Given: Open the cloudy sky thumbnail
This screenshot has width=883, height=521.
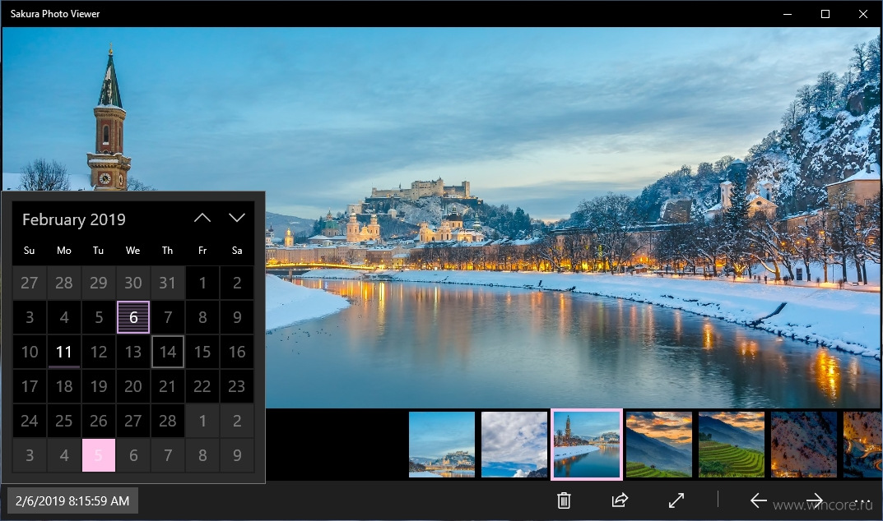Looking at the screenshot, I should (514, 445).
